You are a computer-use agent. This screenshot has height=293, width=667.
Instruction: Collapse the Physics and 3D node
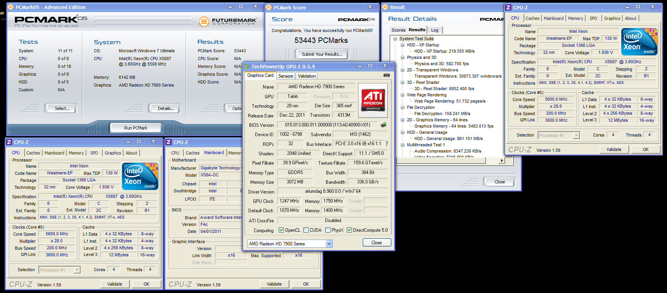[x=402, y=57]
